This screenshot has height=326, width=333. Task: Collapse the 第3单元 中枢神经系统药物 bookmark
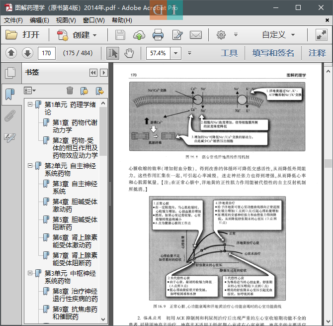tap(30, 273)
